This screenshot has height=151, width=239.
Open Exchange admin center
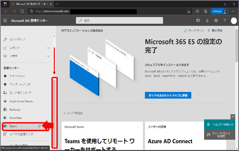(x=15, y=110)
